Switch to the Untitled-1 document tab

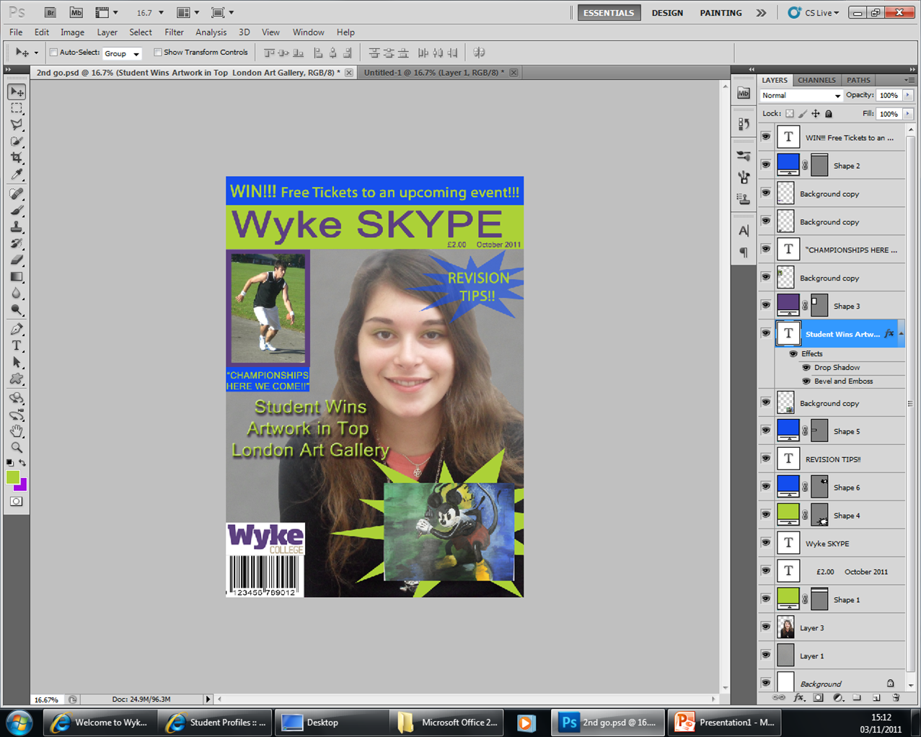click(433, 73)
